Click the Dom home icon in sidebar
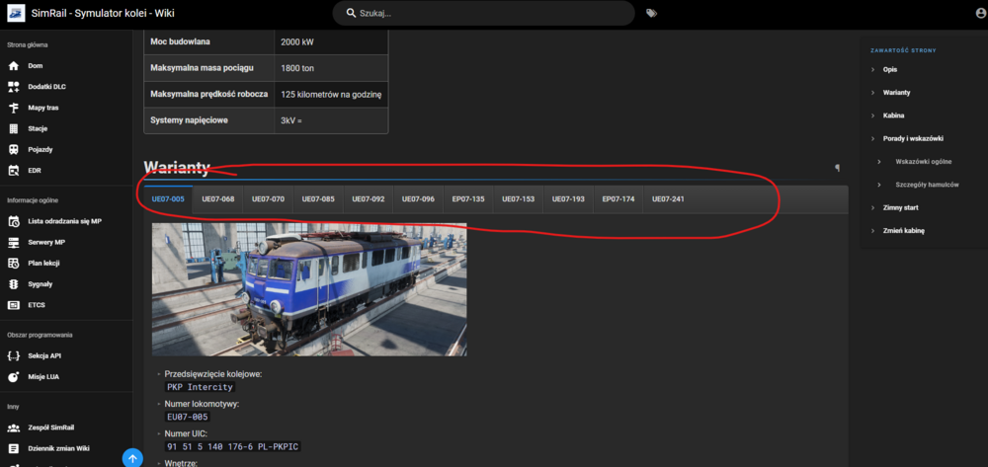Screen dimensions: 988x467 coord(14,66)
